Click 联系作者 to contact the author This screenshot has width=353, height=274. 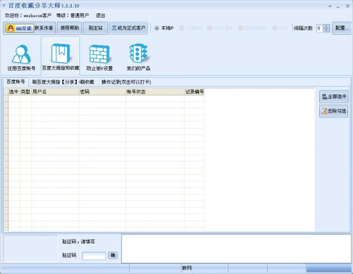click(44, 28)
